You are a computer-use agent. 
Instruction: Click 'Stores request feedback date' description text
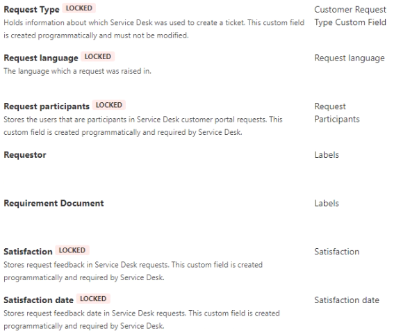(142, 319)
